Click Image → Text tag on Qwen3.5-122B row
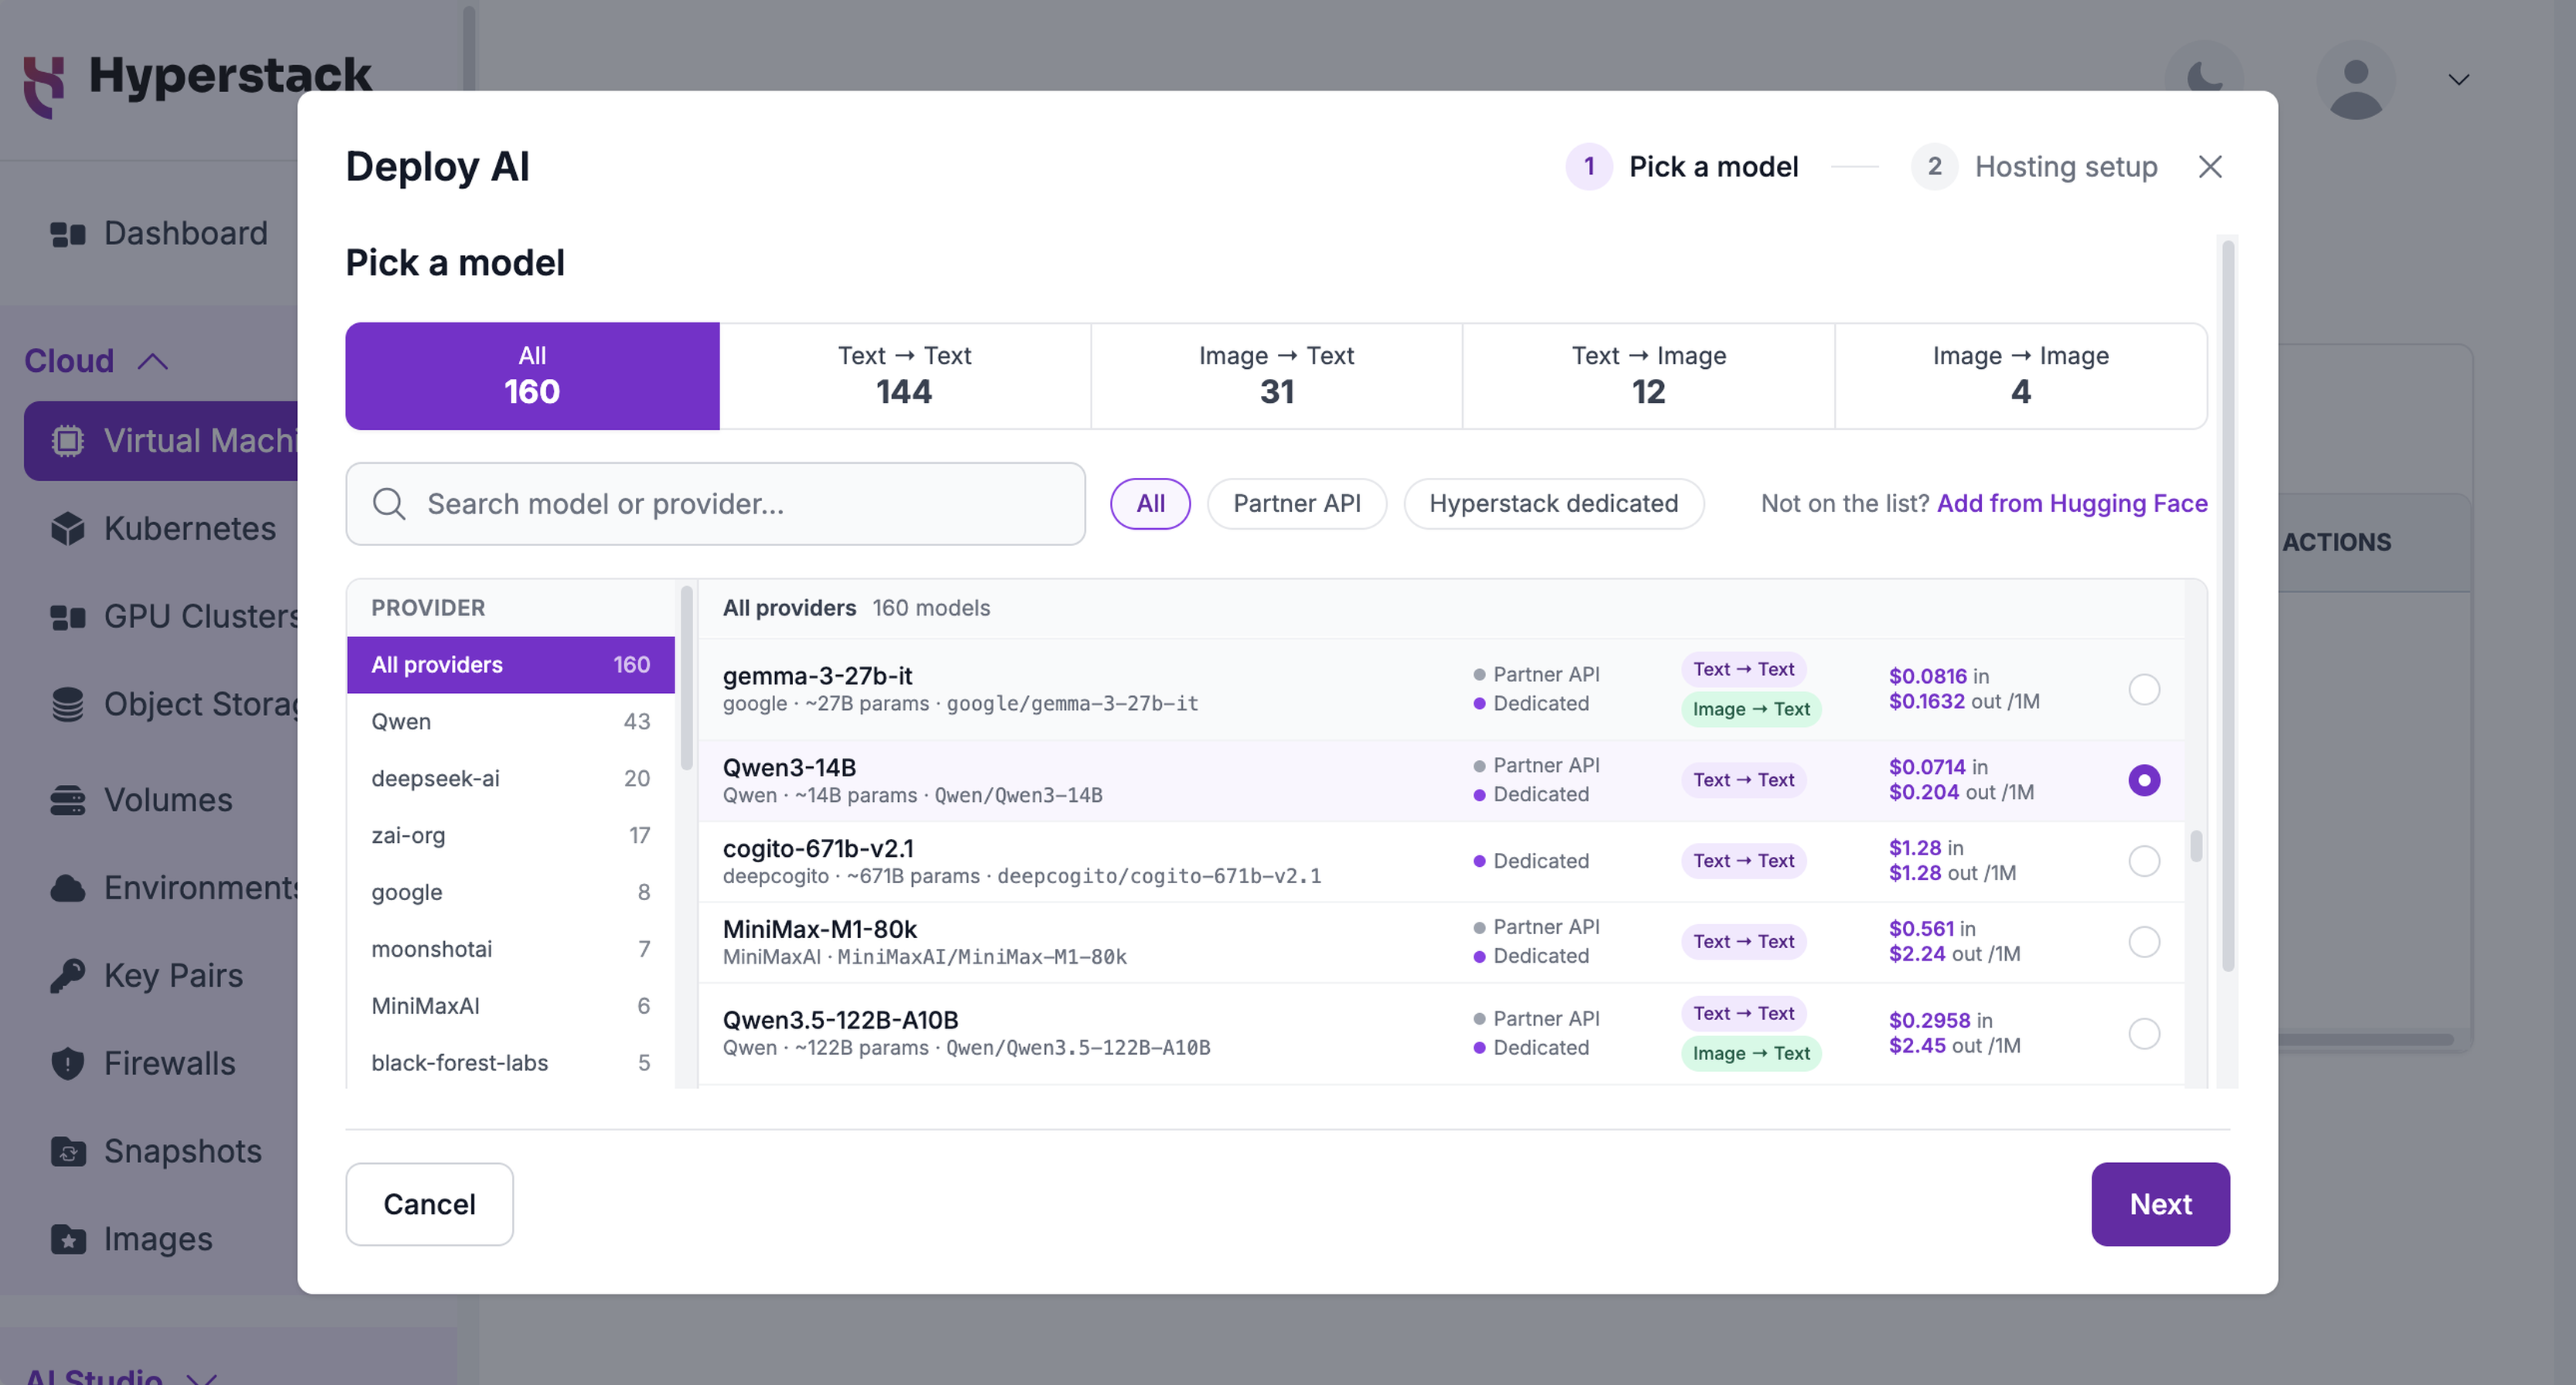The image size is (2576, 1385). pos(1751,1054)
